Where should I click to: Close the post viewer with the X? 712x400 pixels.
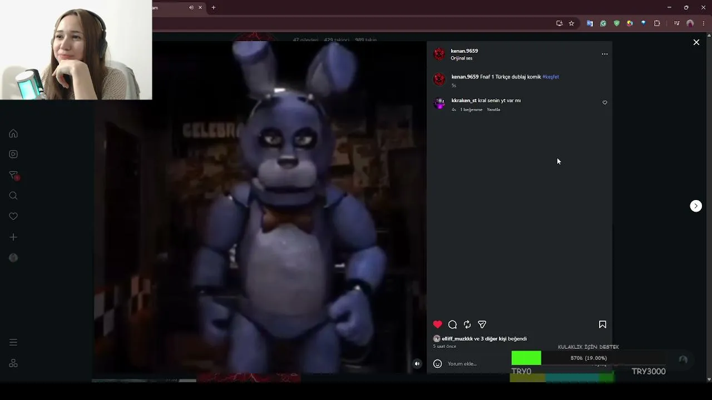pyautogui.click(x=696, y=42)
